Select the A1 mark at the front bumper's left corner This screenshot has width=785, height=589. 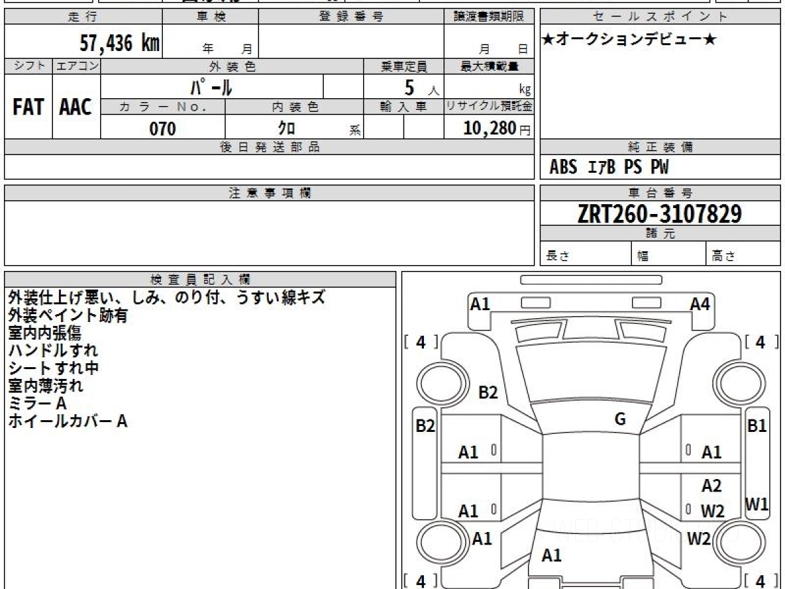(x=480, y=304)
